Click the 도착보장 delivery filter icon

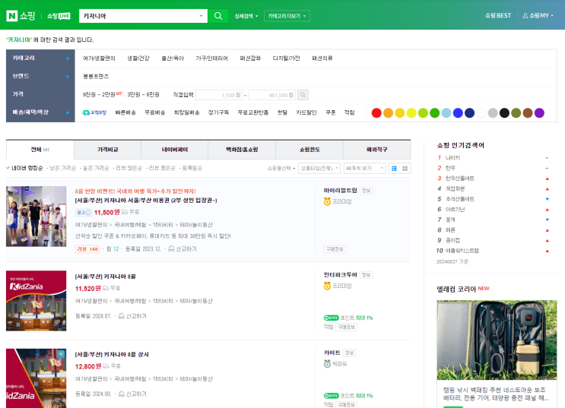pos(94,112)
